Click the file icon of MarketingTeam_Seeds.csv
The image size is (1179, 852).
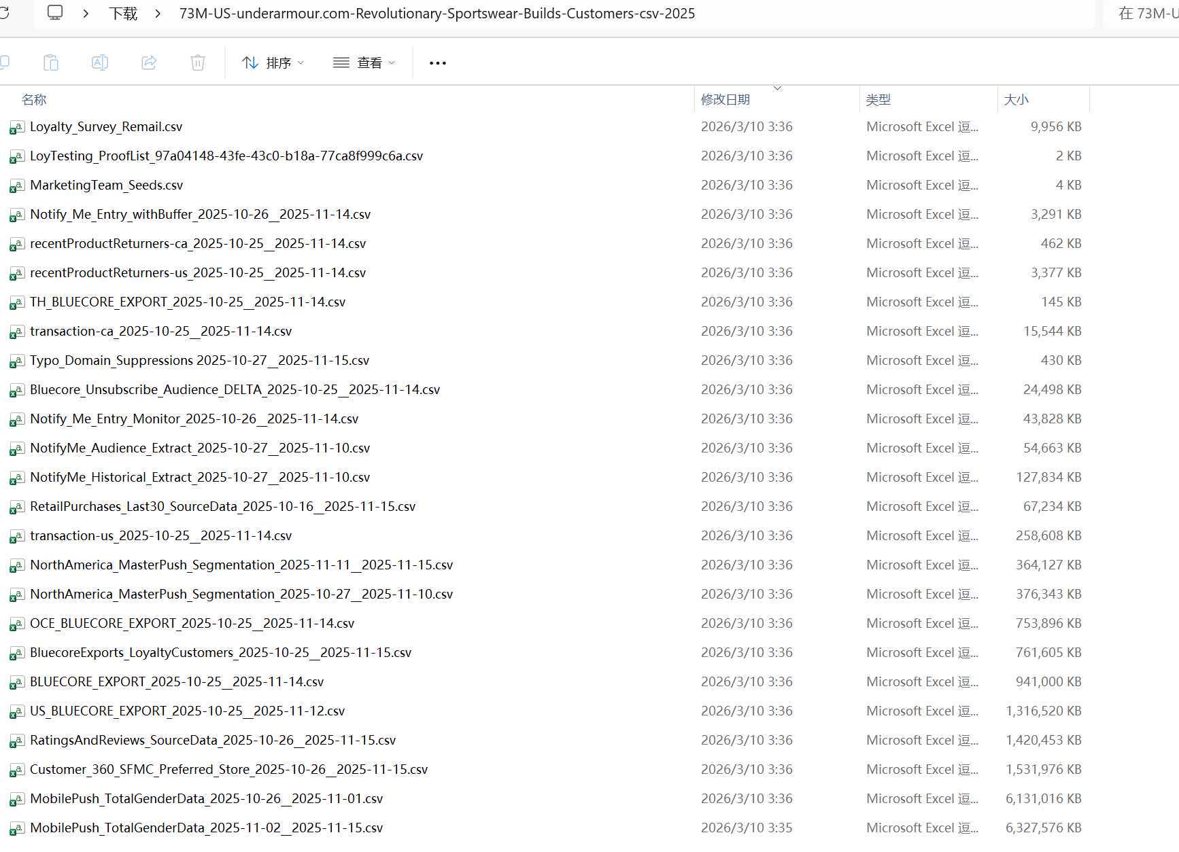point(17,186)
